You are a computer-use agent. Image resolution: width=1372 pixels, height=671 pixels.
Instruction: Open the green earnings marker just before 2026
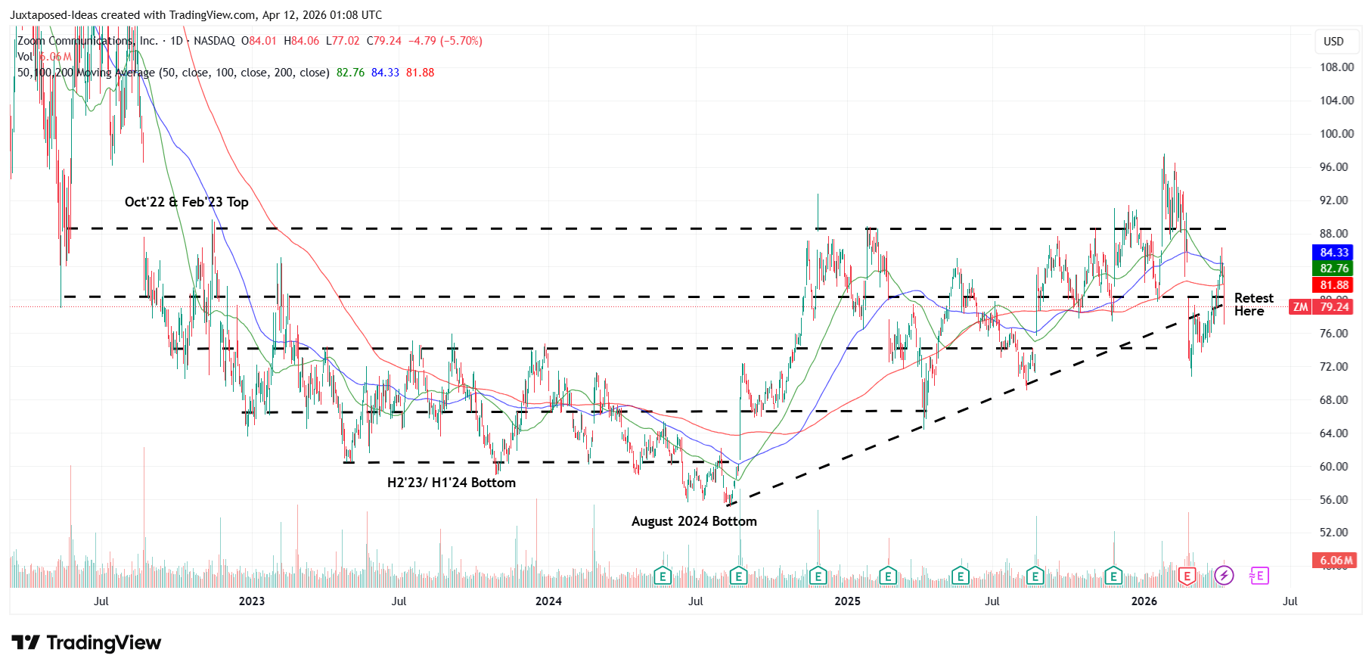[x=1113, y=576]
